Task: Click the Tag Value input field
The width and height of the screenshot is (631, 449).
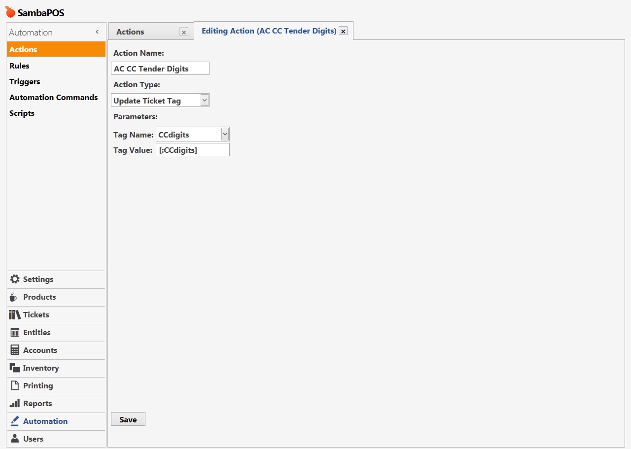Action: [x=193, y=150]
